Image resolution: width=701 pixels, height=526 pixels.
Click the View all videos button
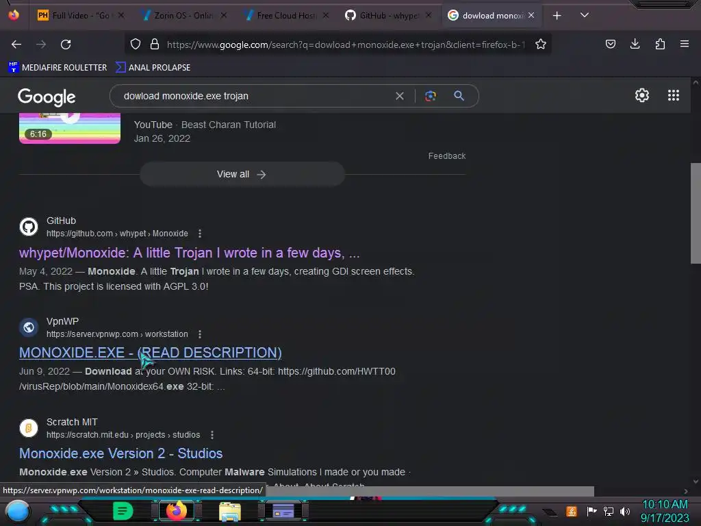(x=242, y=175)
